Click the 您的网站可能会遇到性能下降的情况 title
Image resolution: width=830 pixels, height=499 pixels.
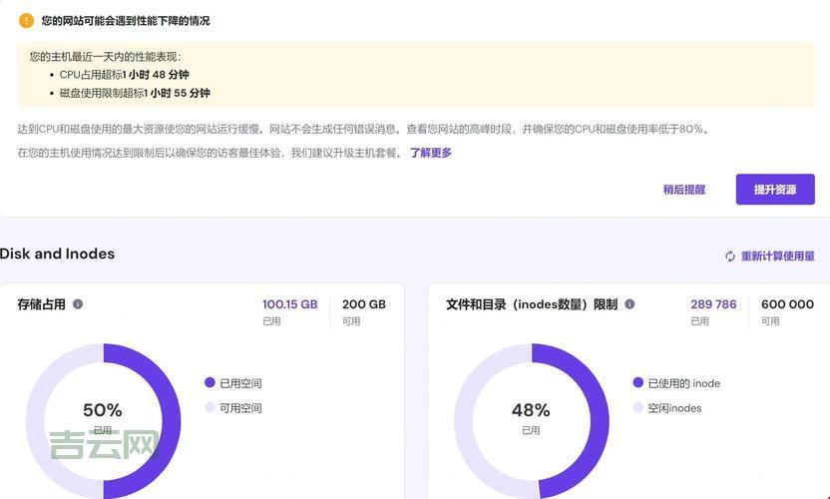(126, 21)
